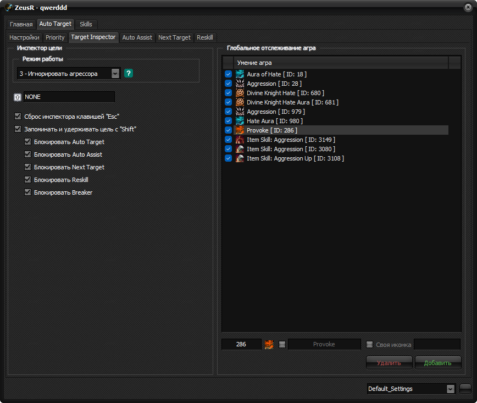Click the Hate Aura ID 980 icon
The height and width of the screenshot is (403, 477).
(240, 121)
